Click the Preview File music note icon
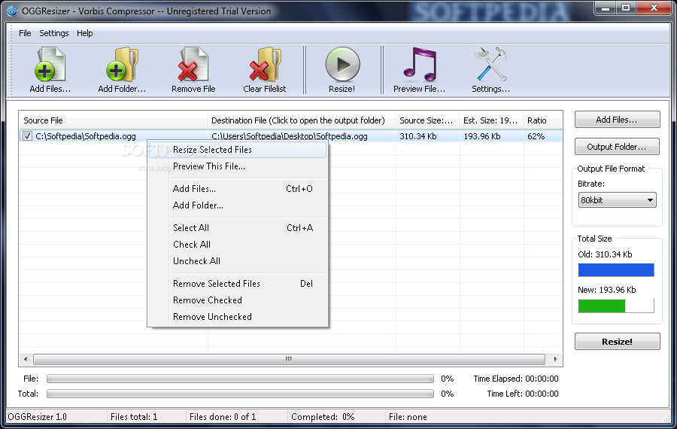 pyautogui.click(x=419, y=65)
